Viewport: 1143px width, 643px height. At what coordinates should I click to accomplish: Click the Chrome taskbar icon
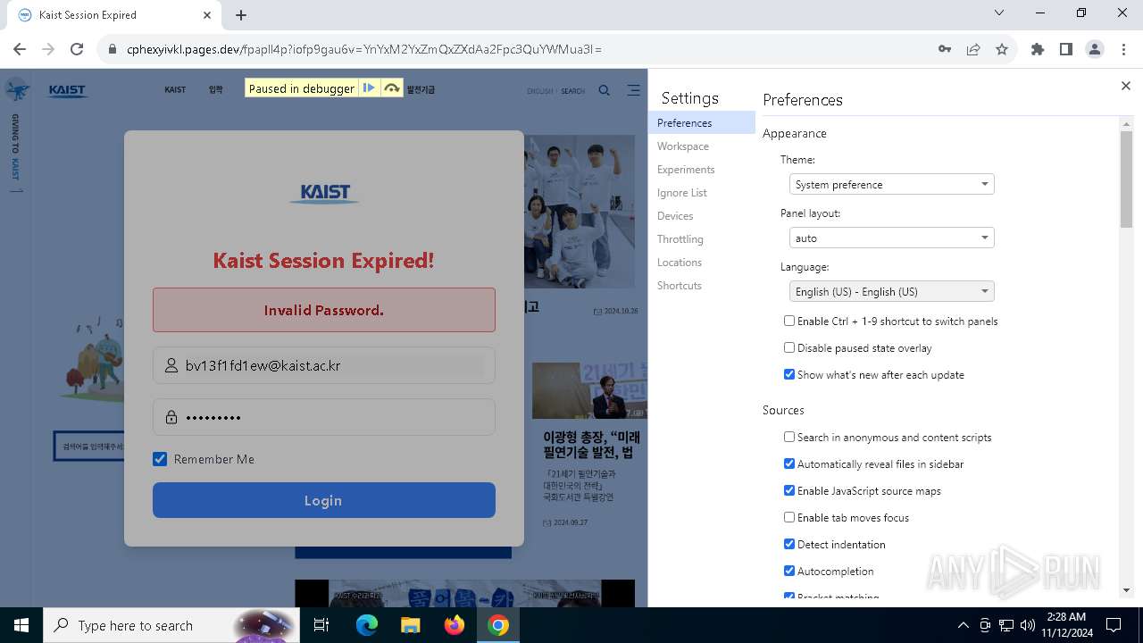pyautogui.click(x=497, y=625)
